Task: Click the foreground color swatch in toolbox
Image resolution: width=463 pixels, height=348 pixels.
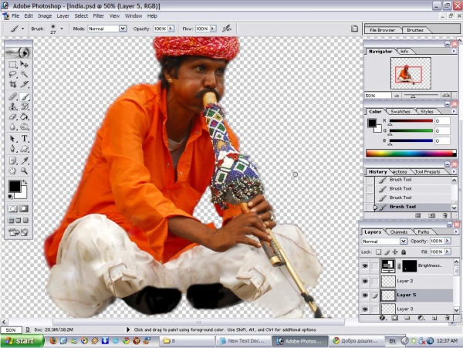Action: [x=15, y=187]
